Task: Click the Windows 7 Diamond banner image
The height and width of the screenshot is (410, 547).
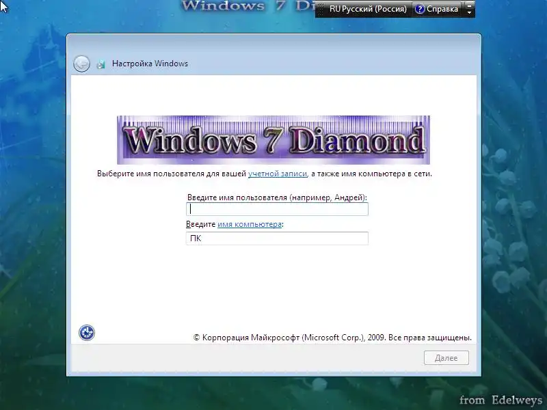Action: 273,140
